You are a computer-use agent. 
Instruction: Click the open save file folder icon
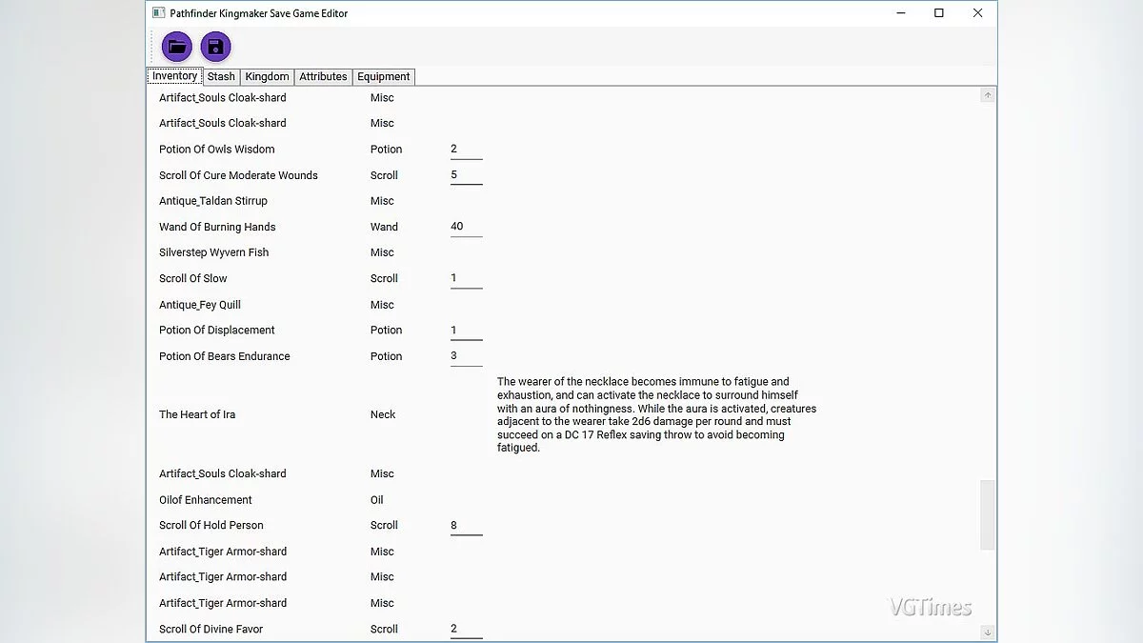coord(177,47)
